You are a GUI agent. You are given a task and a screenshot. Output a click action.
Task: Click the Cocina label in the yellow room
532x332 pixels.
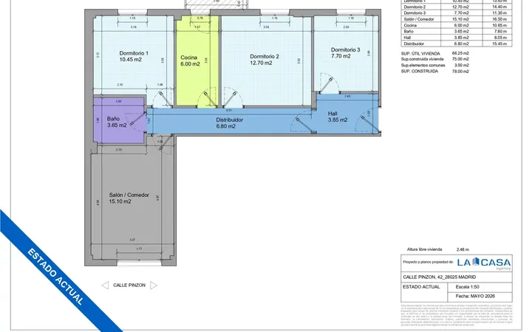click(188, 58)
